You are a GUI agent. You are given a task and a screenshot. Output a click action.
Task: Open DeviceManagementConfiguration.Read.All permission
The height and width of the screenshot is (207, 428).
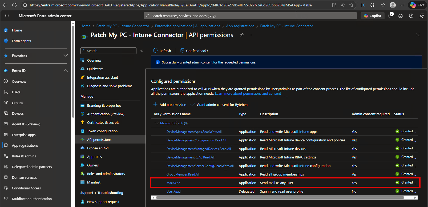point(196,140)
